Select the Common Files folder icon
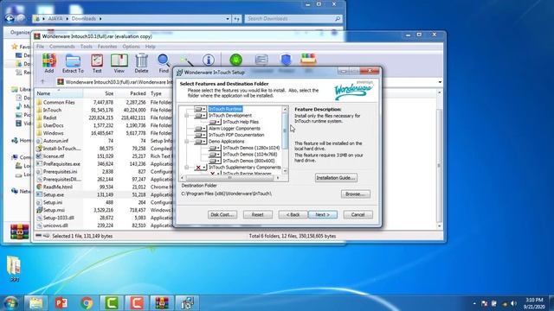This screenshot has height=311, width=554. pyautogui.click(x=39, y=102)
